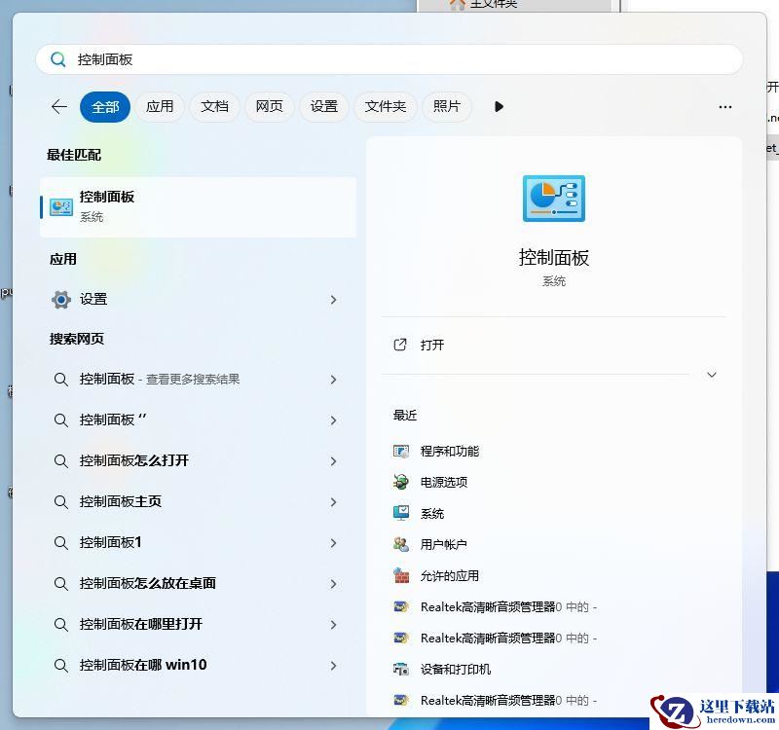Expand arrow for 控制面板怎么打开 suggestion
This screenshot has height=730, width=779.
(x=333, y=461)
